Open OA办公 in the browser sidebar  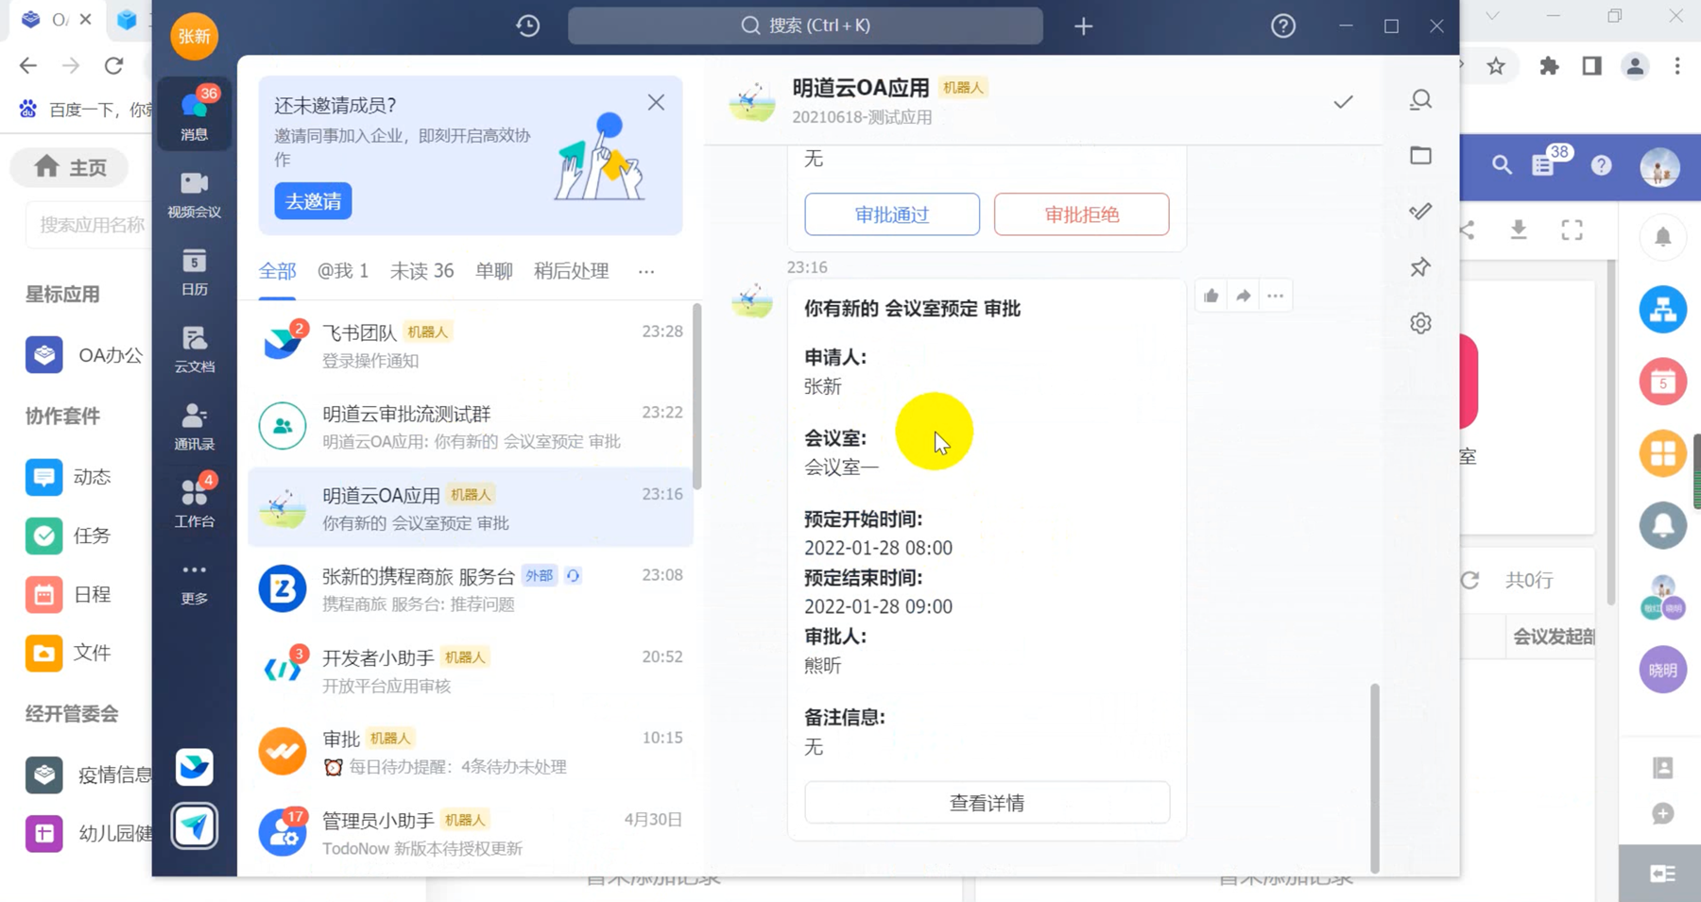(x=85, y=355)
